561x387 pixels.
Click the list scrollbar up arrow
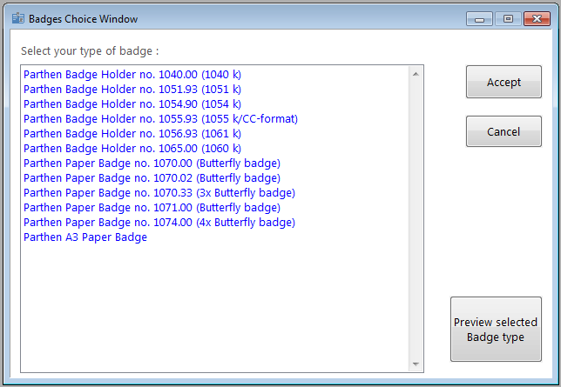[416, 74]
